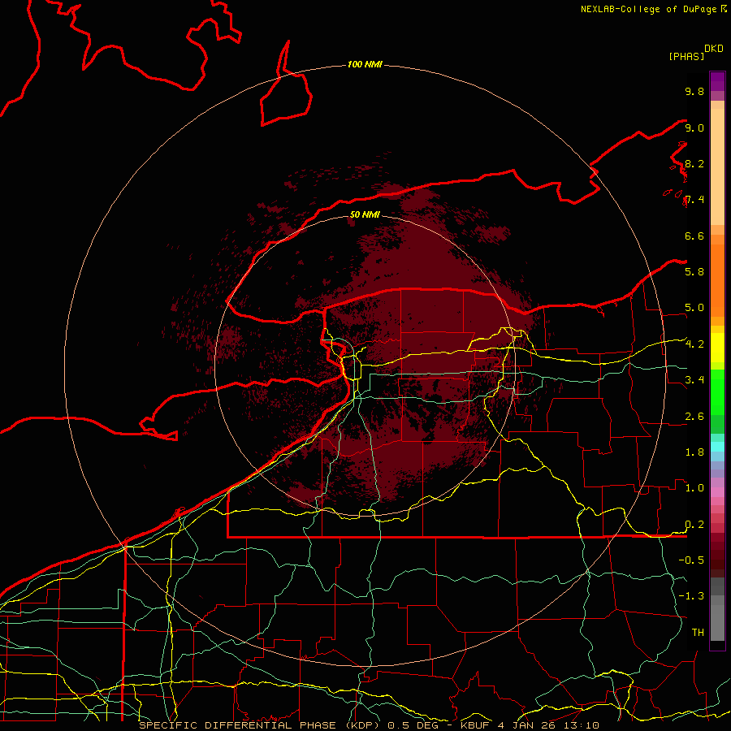Image resolution: width=731 pixels, height=731 pixels.
Task: Select the 1.8 scale value
Action: (x=694, y=452)
